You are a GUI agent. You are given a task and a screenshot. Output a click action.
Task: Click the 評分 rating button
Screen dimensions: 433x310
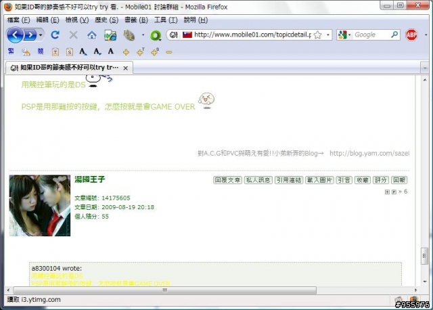[381, 180]
